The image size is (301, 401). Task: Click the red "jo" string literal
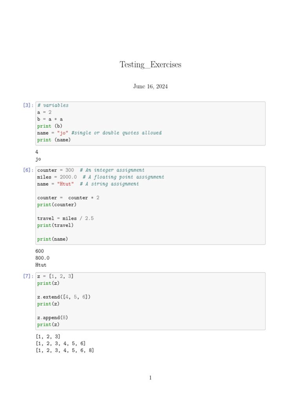pyautogui.click(x=63, y=133)
